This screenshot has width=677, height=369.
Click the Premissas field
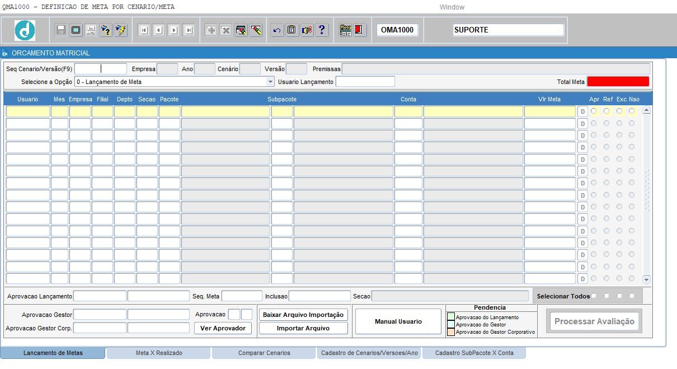pyautogui.click(x=496, y=69)
